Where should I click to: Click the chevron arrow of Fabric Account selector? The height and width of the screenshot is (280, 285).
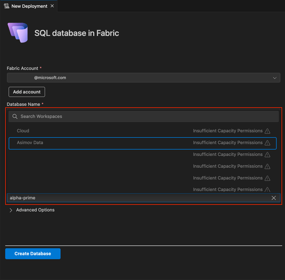point(275,78)
